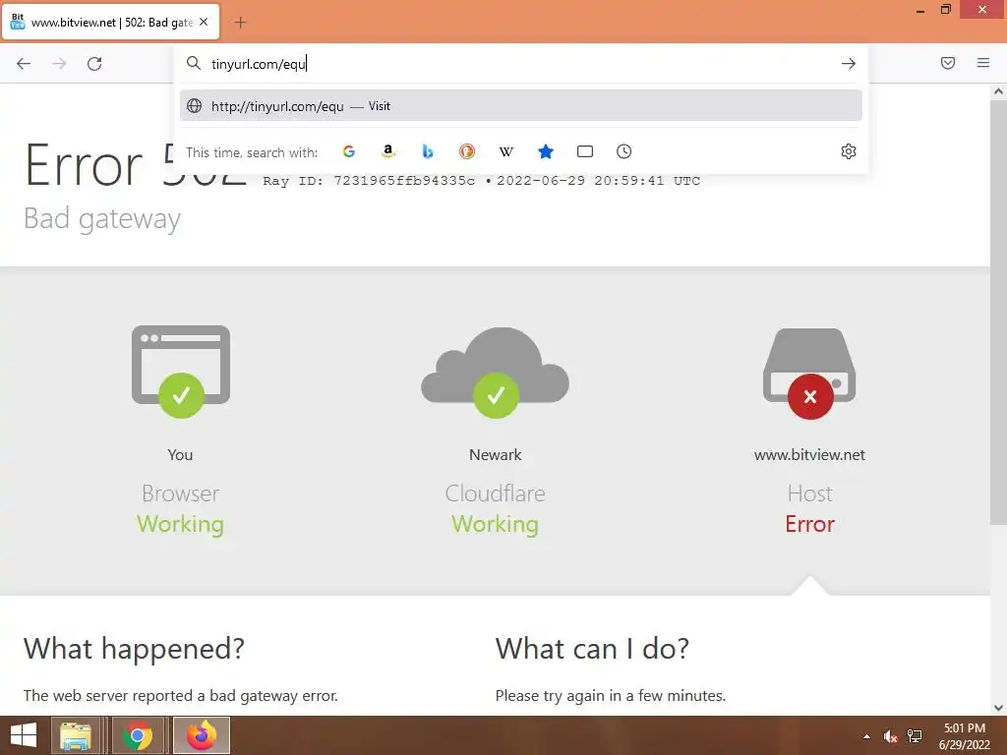This screenshot has height=755, width=1007.
Task: Click into the tinyurl.com/equ address field
Action: tap(520, 64)
